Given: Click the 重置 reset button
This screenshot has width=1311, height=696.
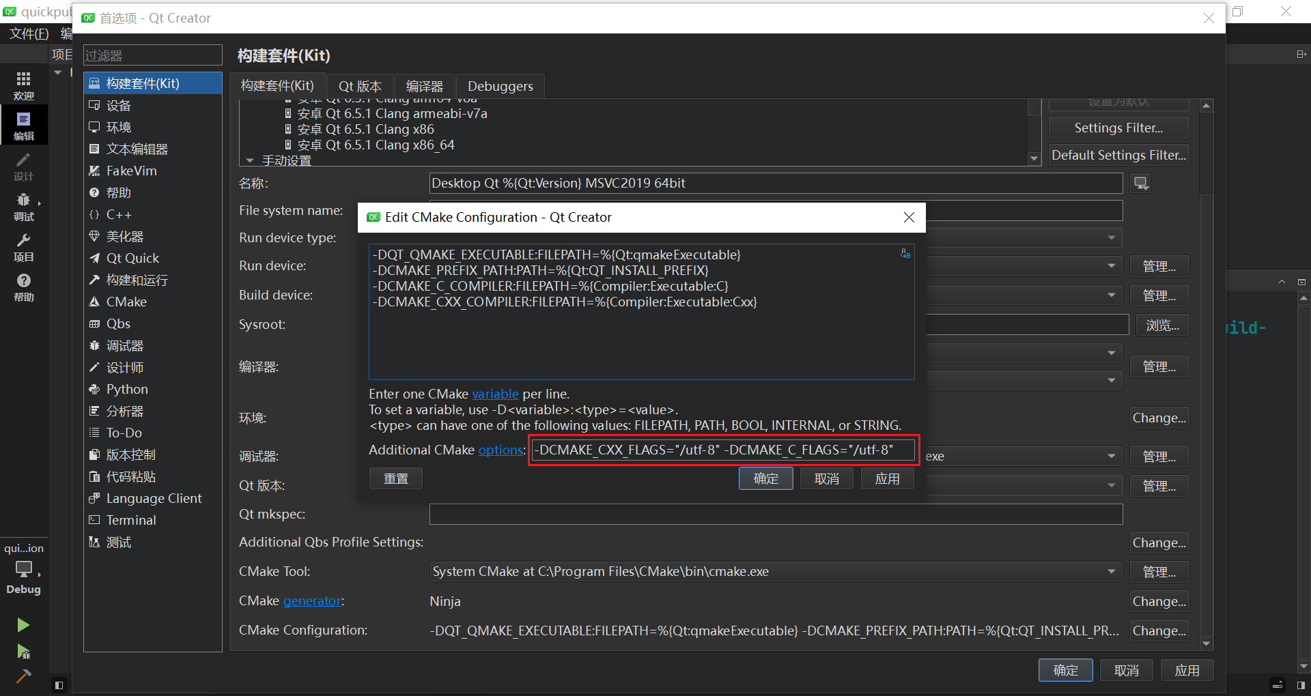Looking at the screenshot, I should click(395, 478).
